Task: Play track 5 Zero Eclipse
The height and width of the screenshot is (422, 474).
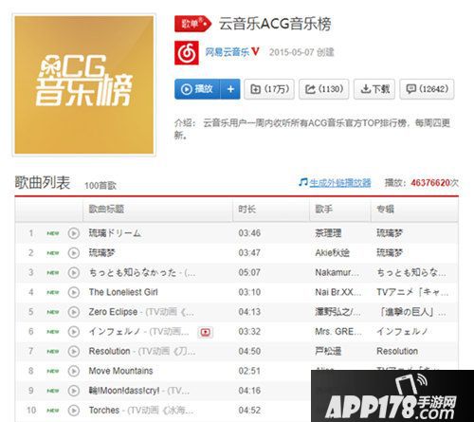Action: coord(74,312)
